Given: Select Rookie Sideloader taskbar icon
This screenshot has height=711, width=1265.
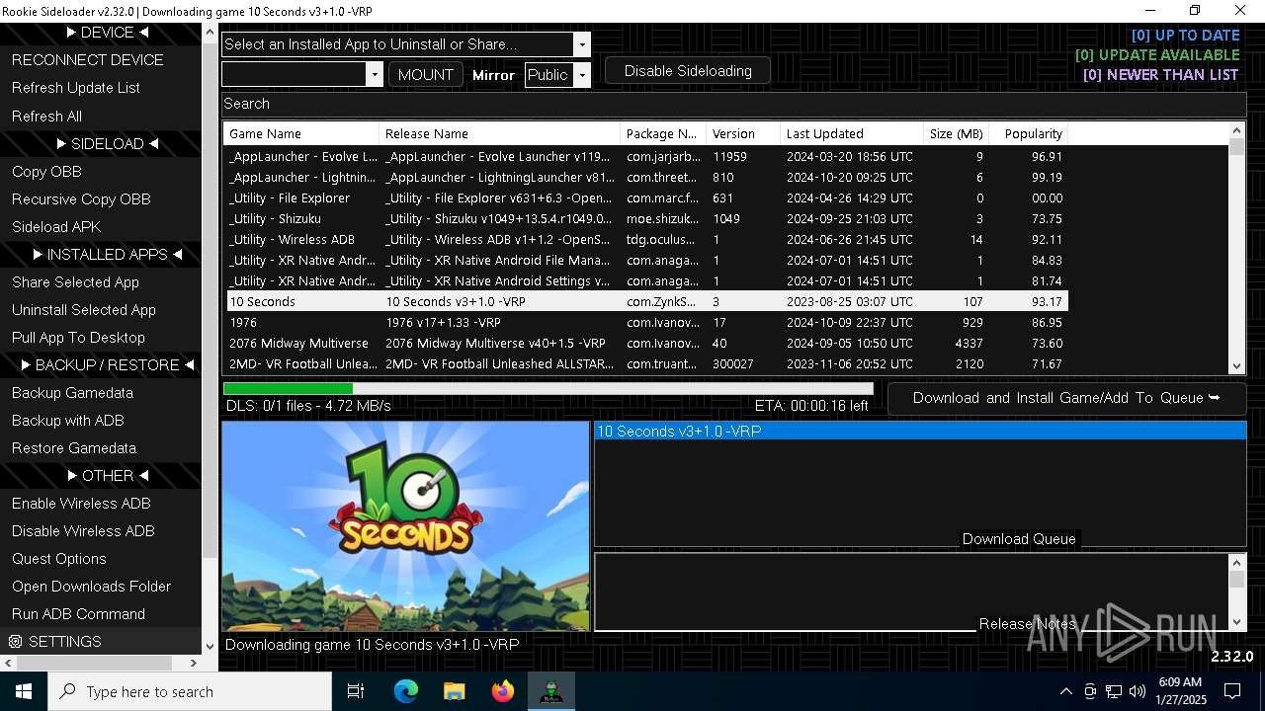Looking at the screenshot, I should click(550, 691).
